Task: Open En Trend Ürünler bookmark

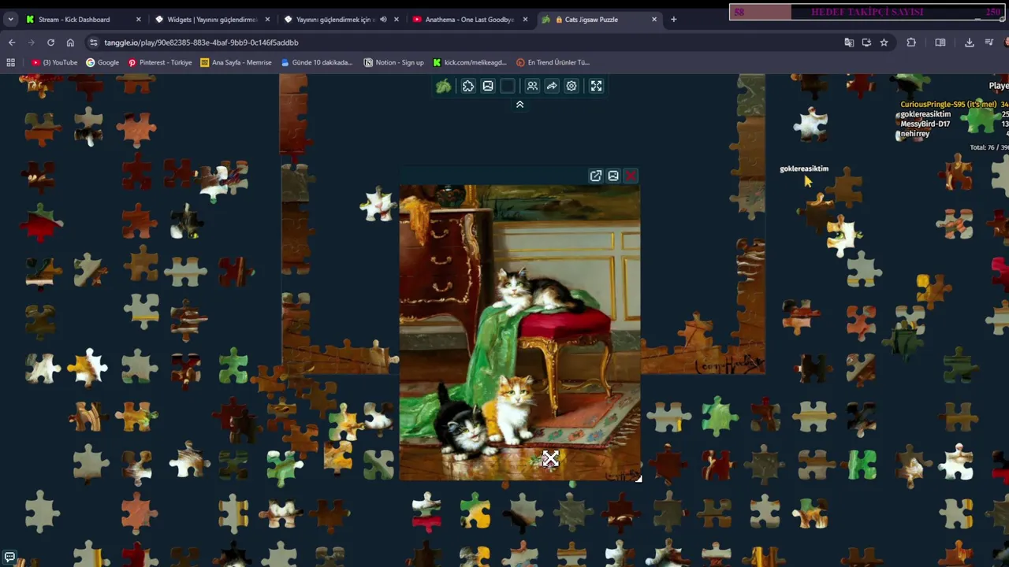Action: (553, 62)
